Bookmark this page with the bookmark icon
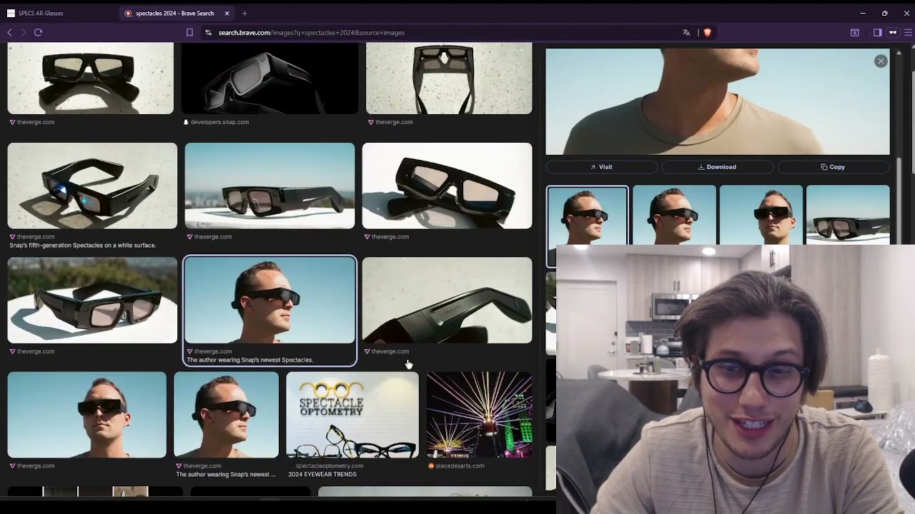 coord(189,32)
